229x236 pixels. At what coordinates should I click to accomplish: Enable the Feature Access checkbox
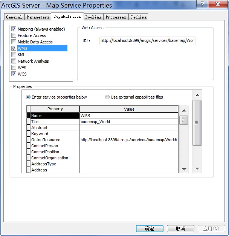[14, 35]
